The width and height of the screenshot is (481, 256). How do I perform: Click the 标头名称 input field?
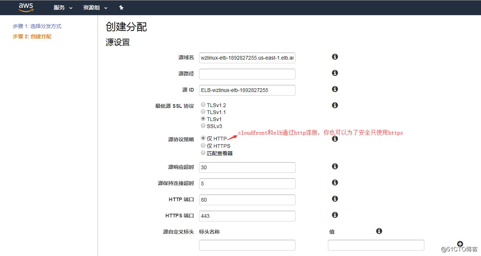click(x=247, y=245)
